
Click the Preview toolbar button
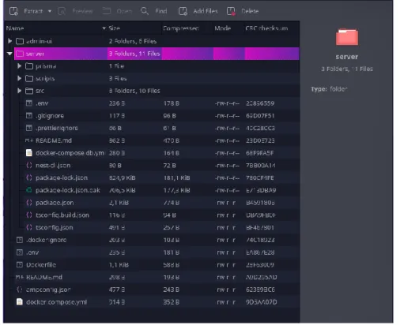76,11
